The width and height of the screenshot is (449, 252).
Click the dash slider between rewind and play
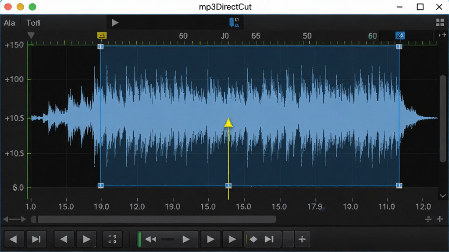coord(168,239)
